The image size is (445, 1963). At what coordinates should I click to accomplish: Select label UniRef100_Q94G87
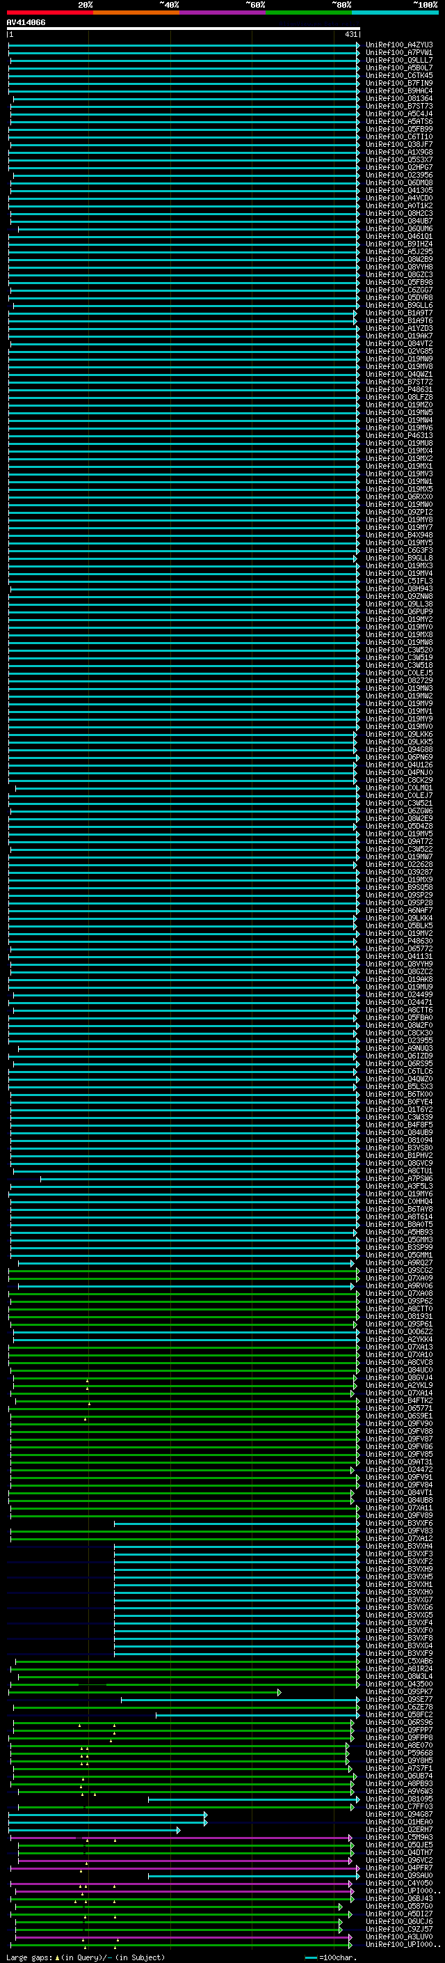[x=399, y=1815]
